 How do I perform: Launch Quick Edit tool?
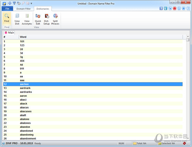click(x=38, y=19)
